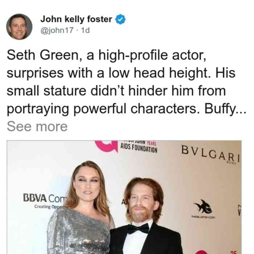The width and height of the screenshot is (254, 254).
Task: Click the post text about Seth Green
Action: (126, 82)
